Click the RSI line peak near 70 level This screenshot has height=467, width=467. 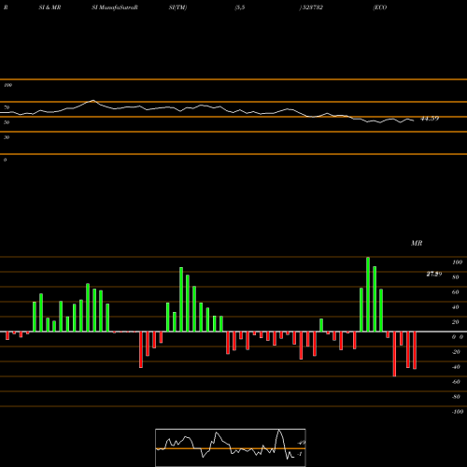click(x=92, y=100)
